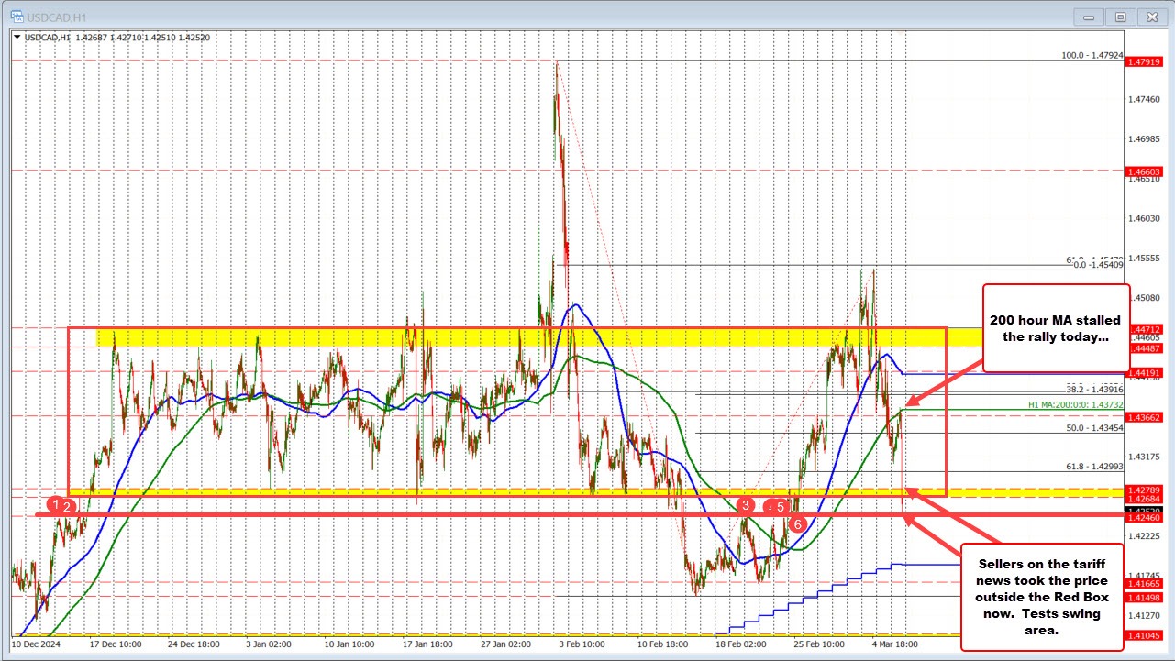Click red circle marker number 3
Viewport: 1175px width, 661px height.
click(x=747, y=505)
